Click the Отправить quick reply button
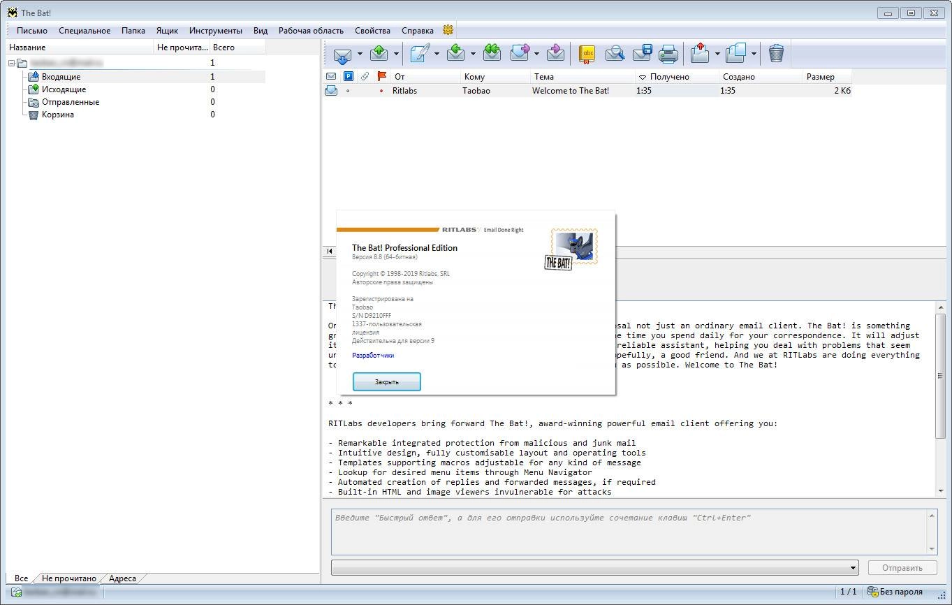Screen dimensions: 952x605 tap(902, 567)
